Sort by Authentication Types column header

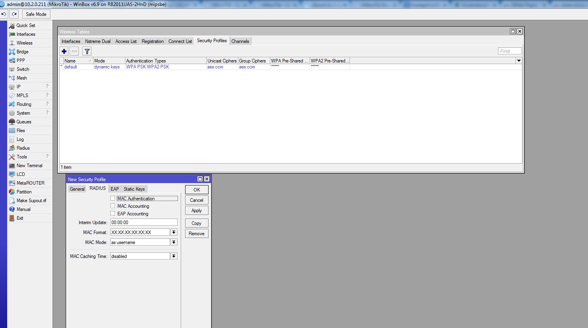point(166,61)
